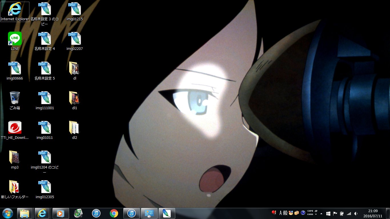Screen dimensions: 390x219
Task: Toggle the KANA indicator on language bar
Action: coord(310,214)
